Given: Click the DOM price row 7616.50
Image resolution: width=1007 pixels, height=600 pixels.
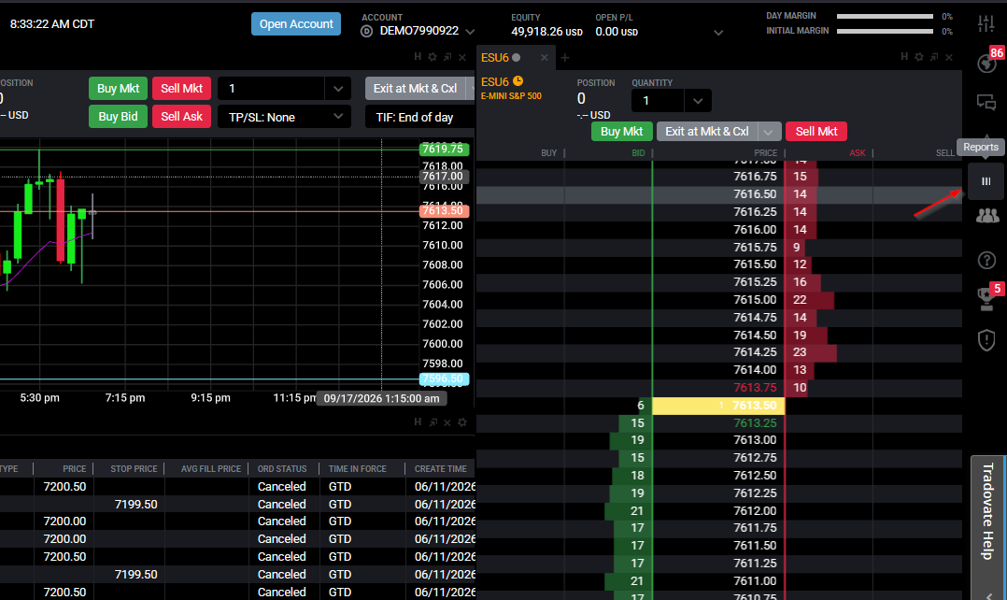Looking at the screenshot, I should point(719,194).
